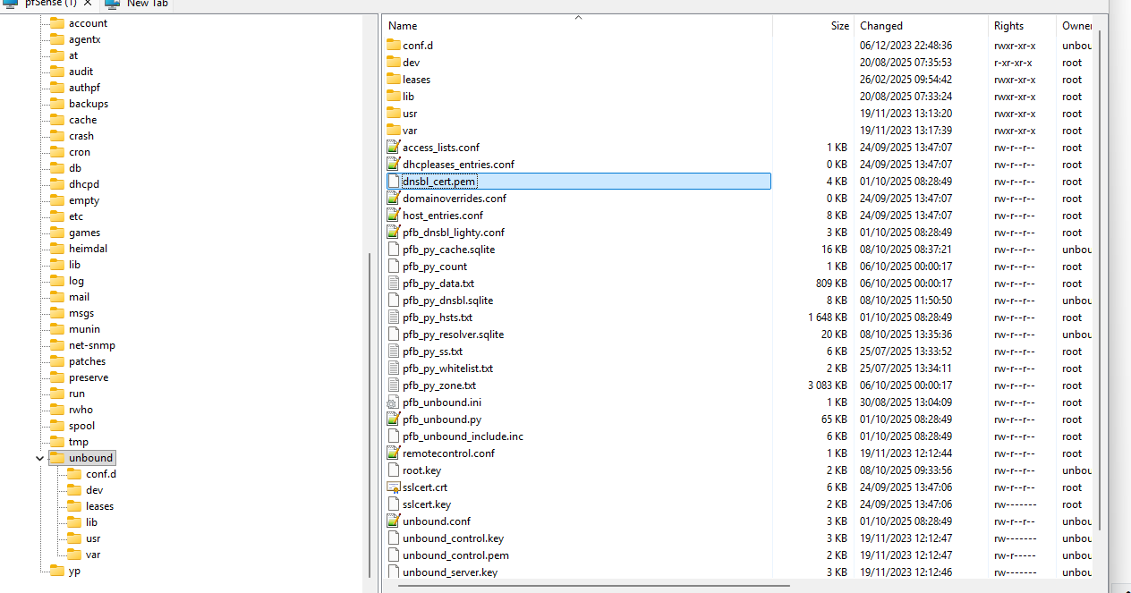Select the etc folder in the tree
The image size is (1131, 593).
coord(76,216)
